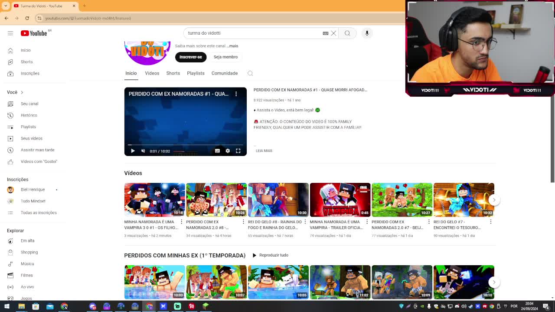This screenshot has width=555, height=312.
Task: Open Seu canal in the sidebar
Action: [x=35, y=104]
